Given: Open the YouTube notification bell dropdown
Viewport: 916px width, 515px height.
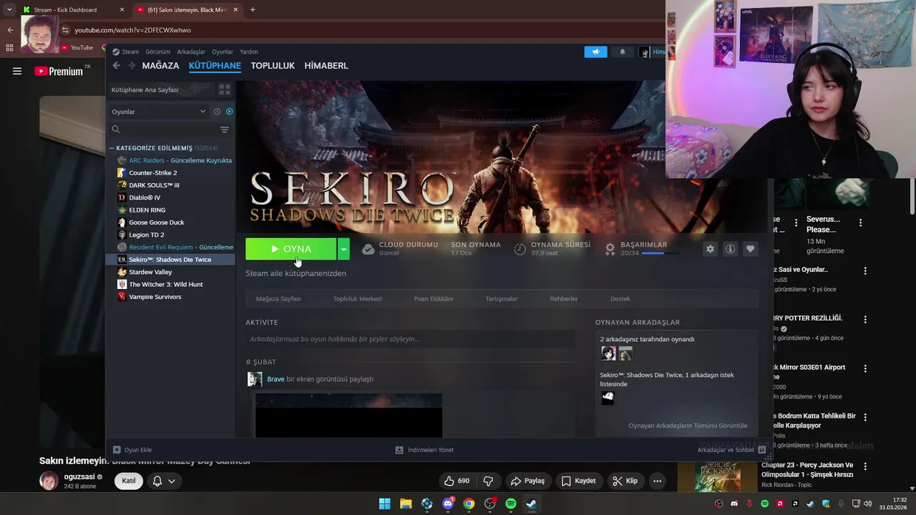Looking at the screenshot, I should [163, 481].
